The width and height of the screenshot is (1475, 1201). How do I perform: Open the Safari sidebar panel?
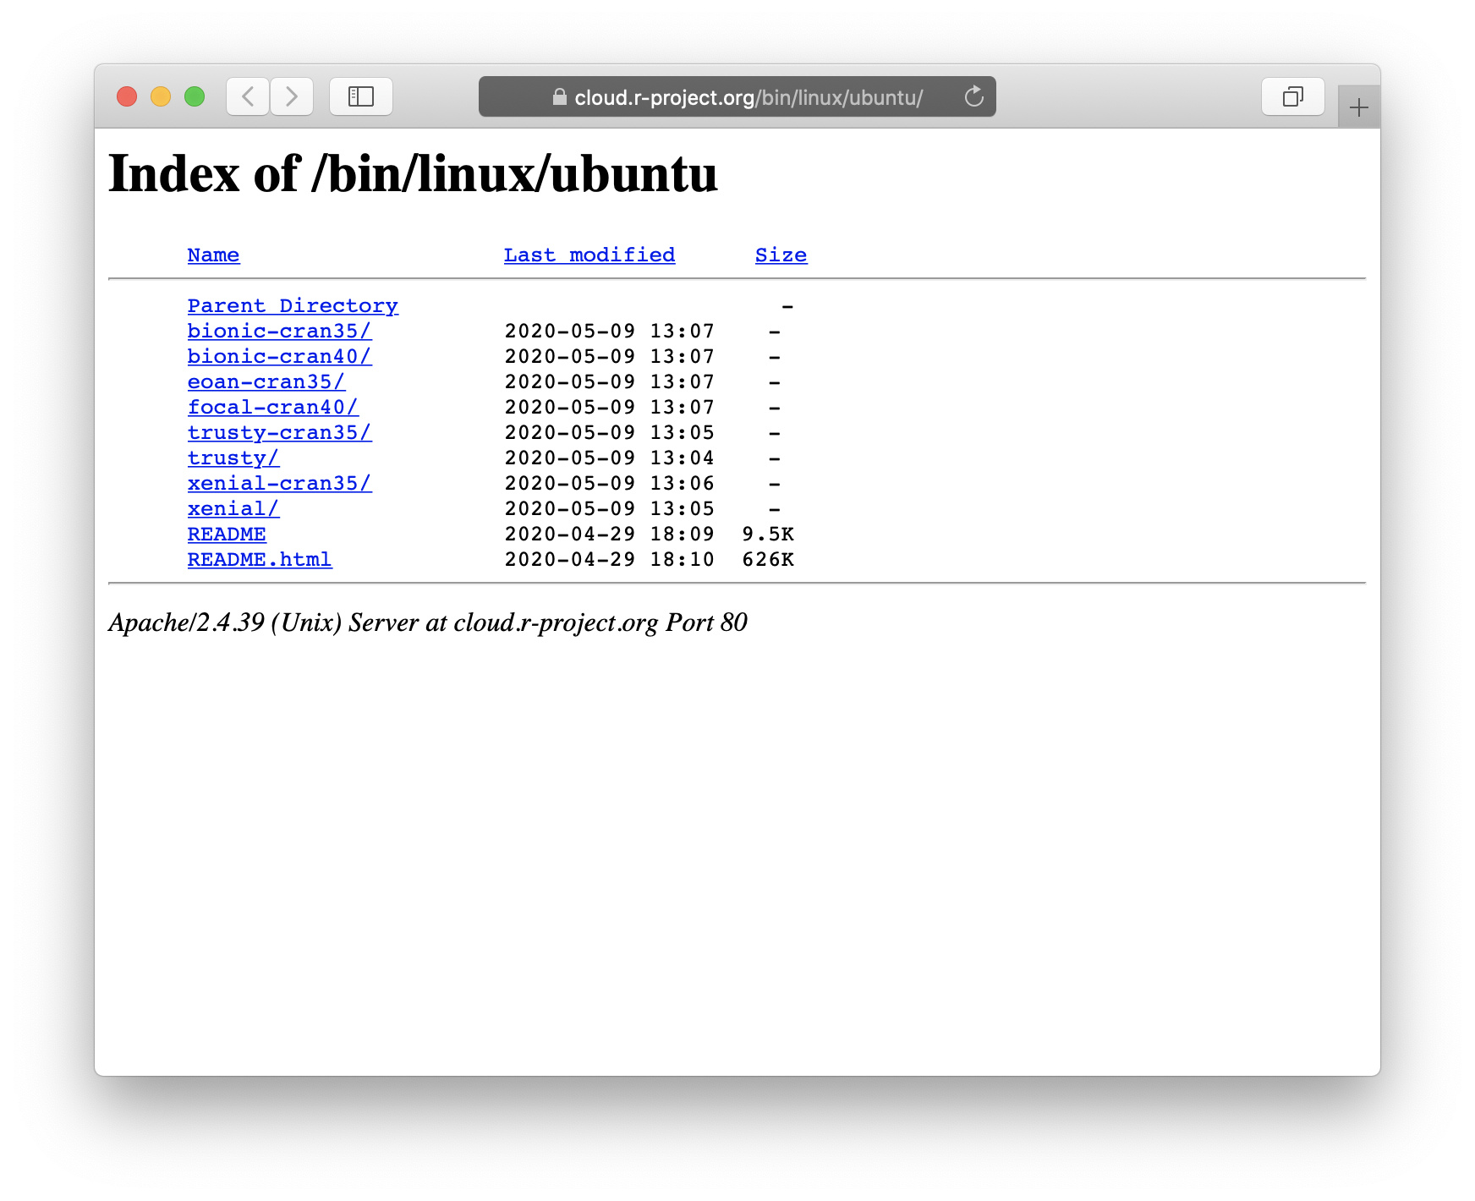[x=360, y=96]
